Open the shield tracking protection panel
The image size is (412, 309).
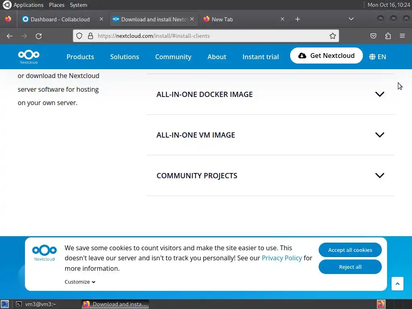coord(79,36)
